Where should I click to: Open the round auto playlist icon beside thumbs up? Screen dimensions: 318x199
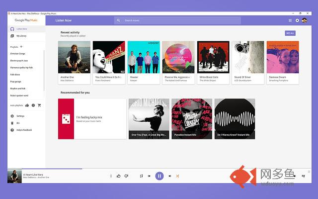[x=33, y=105]
